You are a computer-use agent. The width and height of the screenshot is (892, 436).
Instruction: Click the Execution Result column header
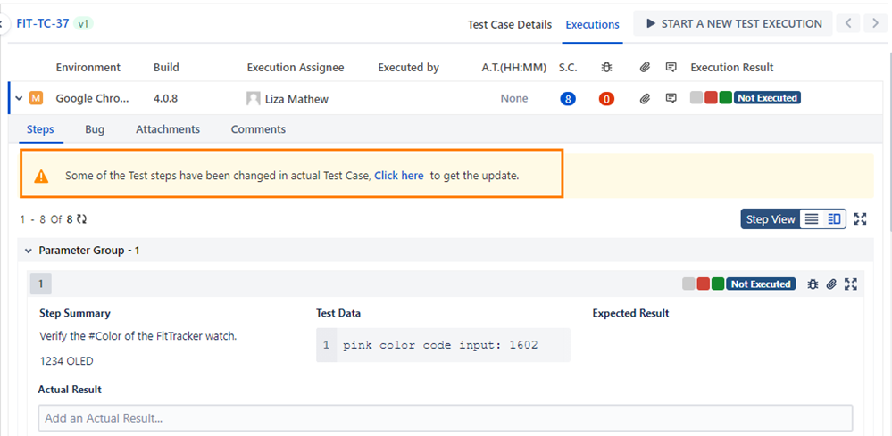coord(732,68)
